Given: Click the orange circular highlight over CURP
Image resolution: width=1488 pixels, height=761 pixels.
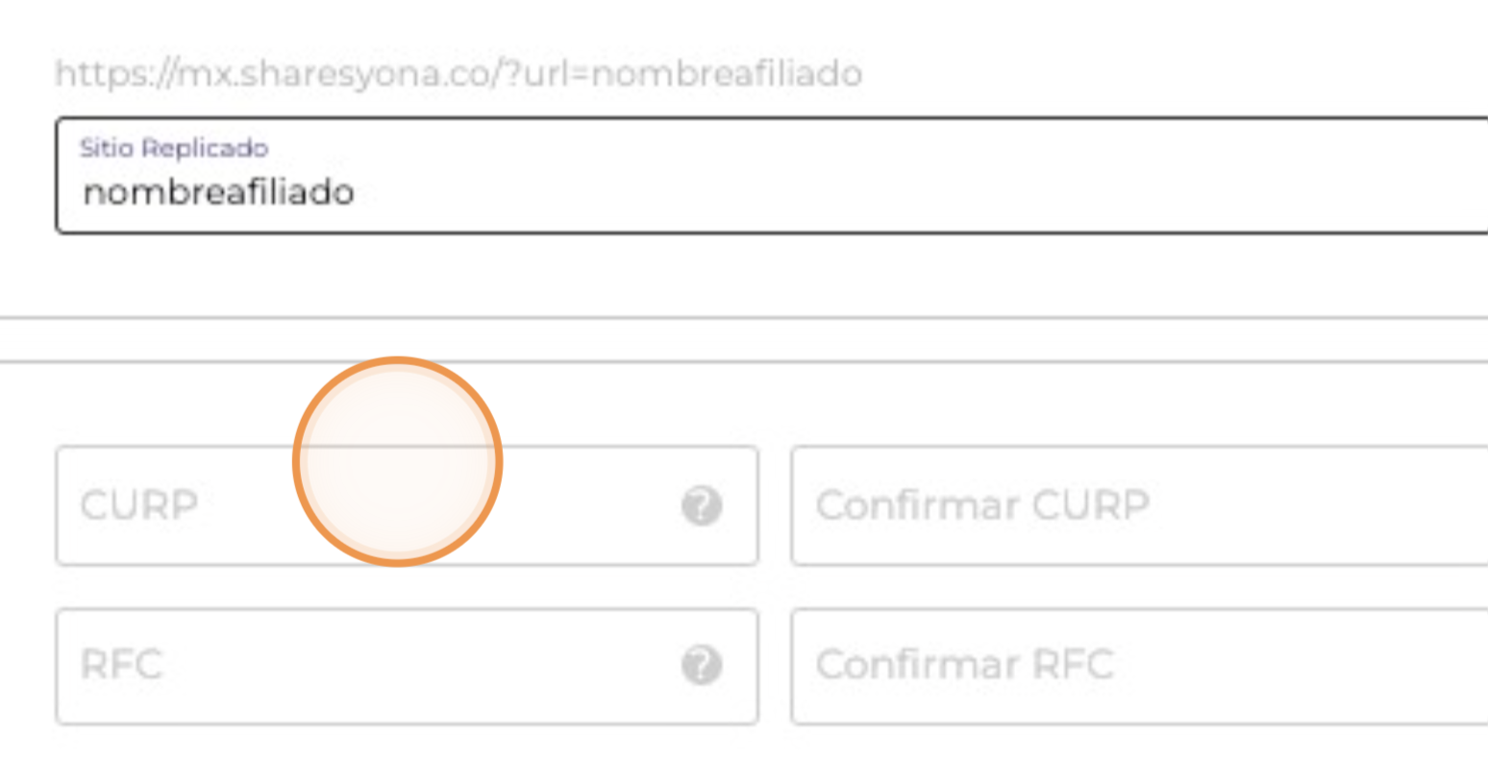Looking at the screenshot, I should pos(397,462).
